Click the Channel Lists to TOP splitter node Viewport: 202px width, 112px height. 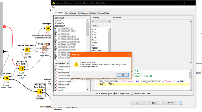pyautogui.click(x=22, y=68)
